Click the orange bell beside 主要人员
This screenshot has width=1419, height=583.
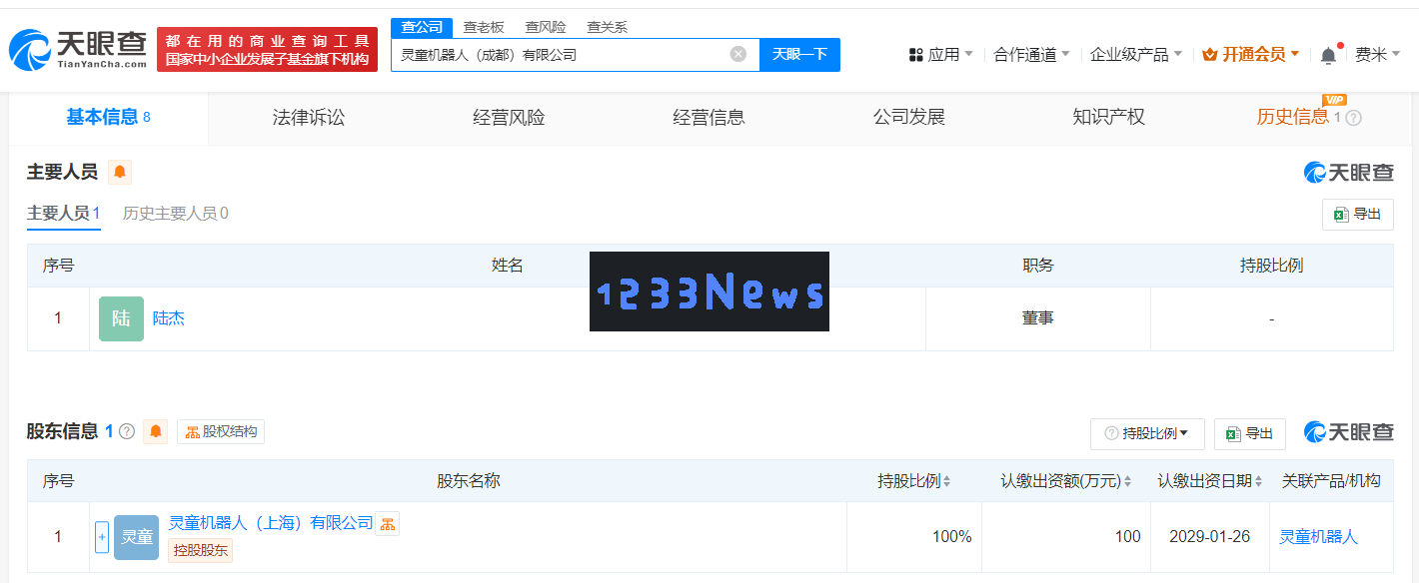point(120,173)
